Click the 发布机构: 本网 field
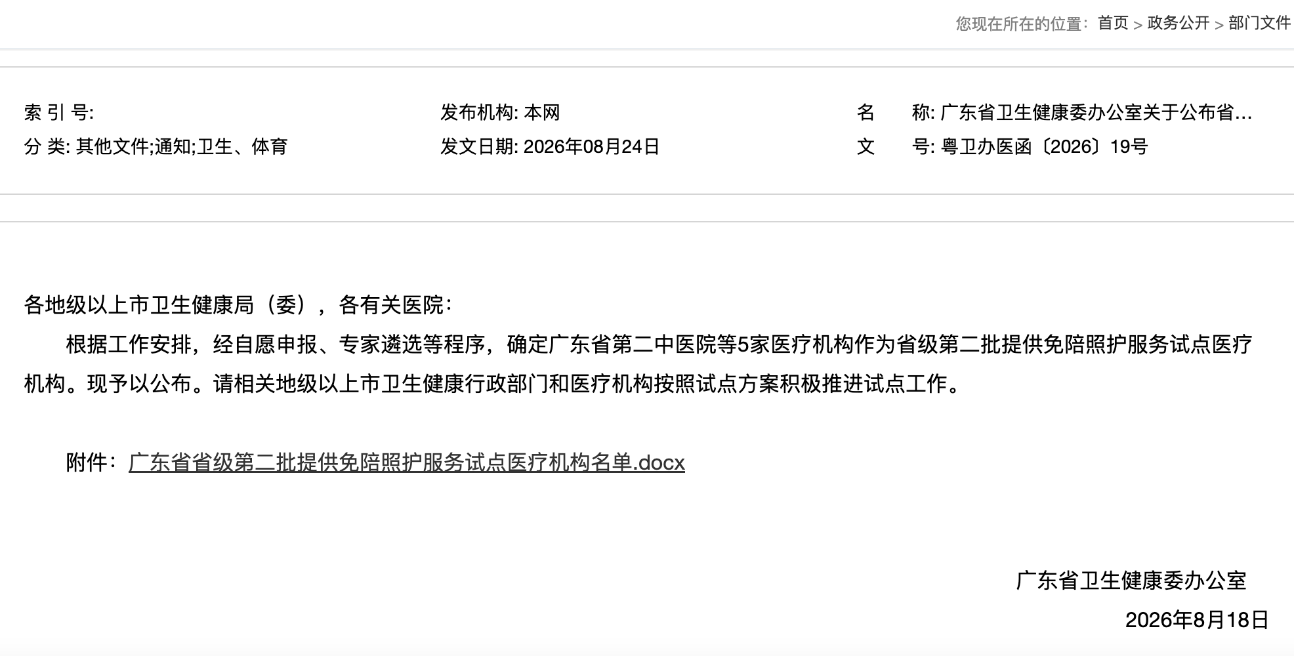Screen dimensions: 1294x656 coord(500,113)
